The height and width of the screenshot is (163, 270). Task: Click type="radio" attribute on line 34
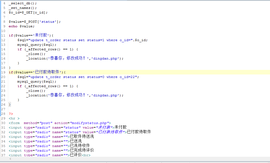tap(37, 142)
